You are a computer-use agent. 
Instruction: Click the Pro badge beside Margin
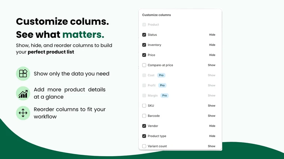point(164,95)
